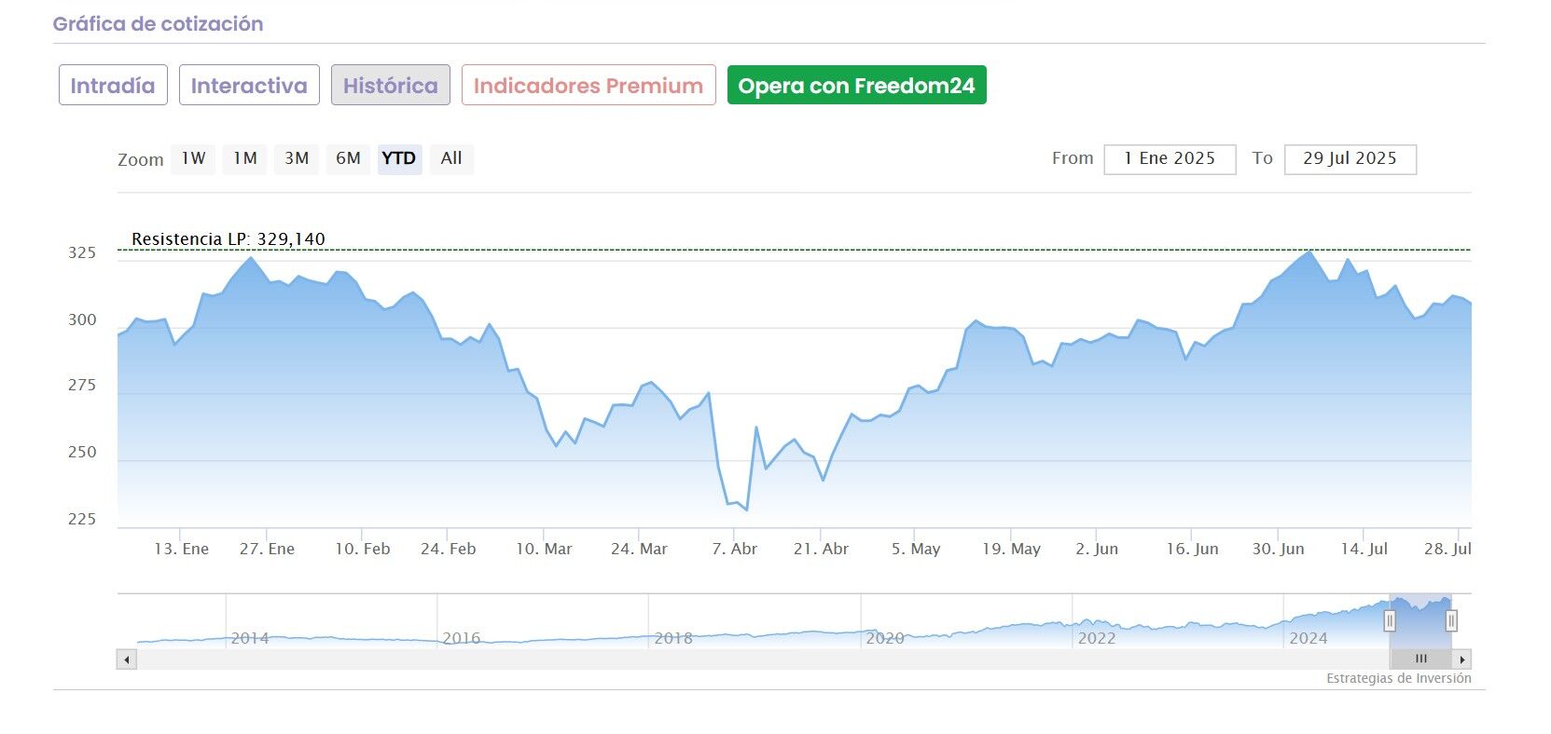This screenshot has width=1551, height=734.
Task: Click the left range handle in navigator
Action: [1390, 621]
